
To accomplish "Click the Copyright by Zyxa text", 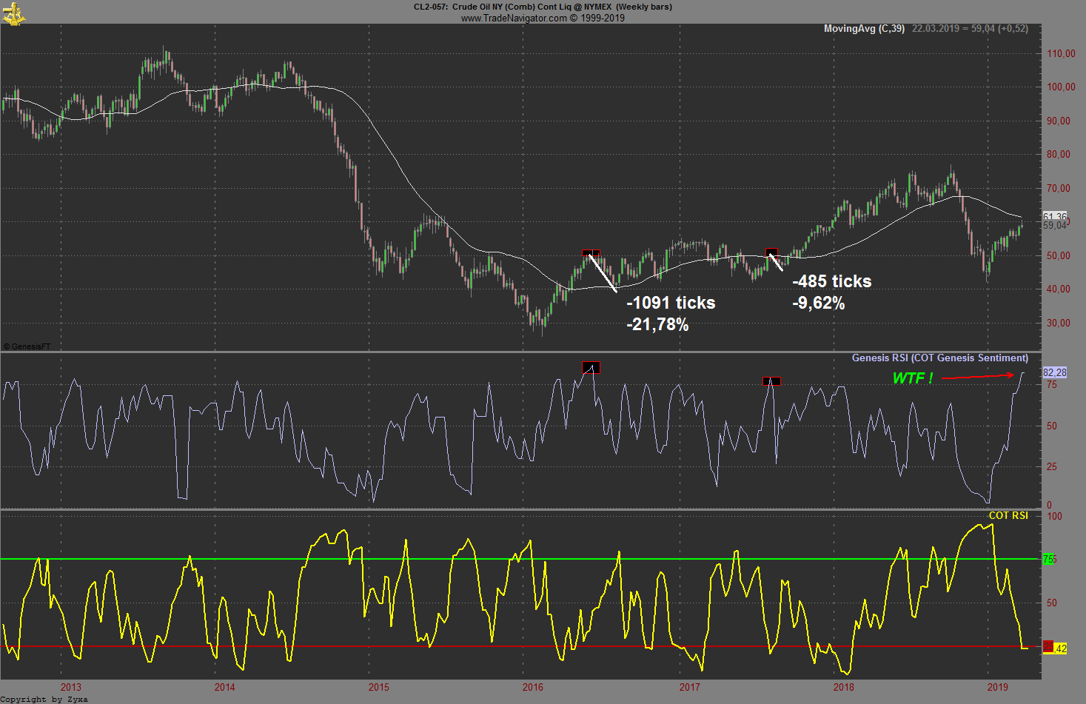I will 44,699.
